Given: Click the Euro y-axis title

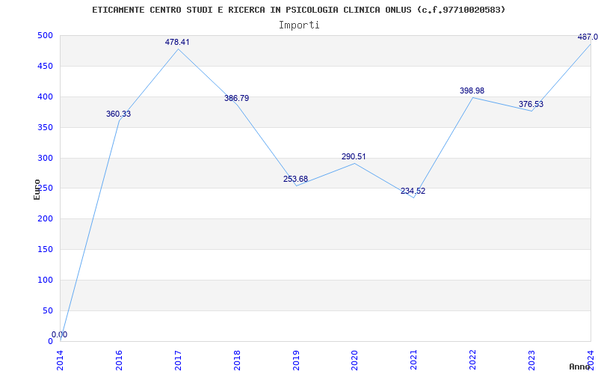Looking at the screenshot, I should click(x=37, y=190).
